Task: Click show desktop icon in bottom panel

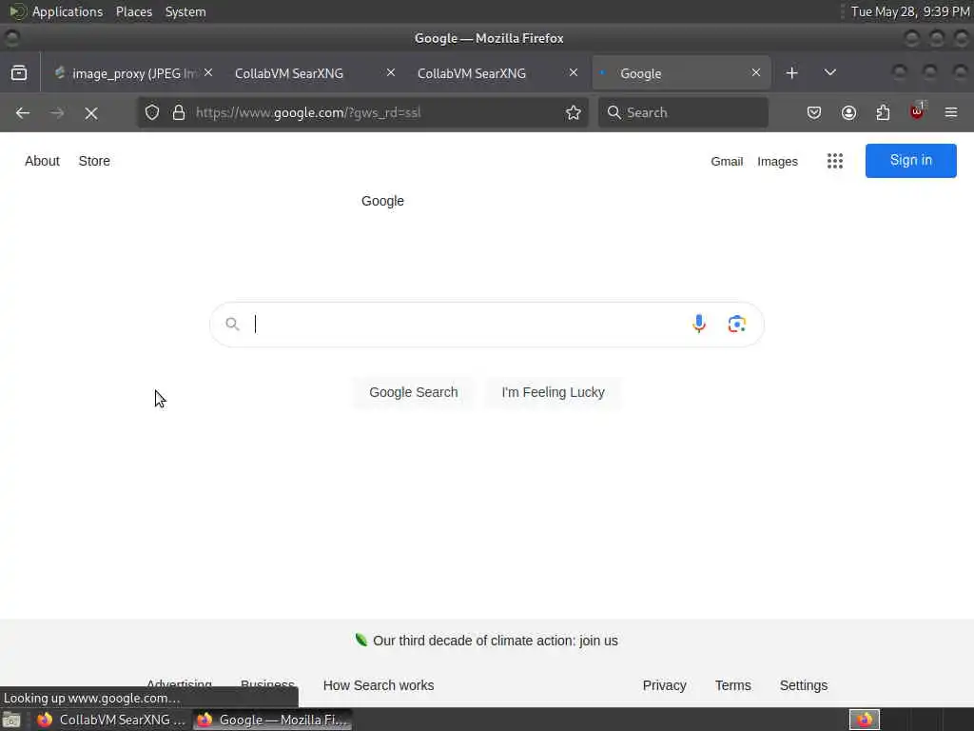Action: coord(11,721)
